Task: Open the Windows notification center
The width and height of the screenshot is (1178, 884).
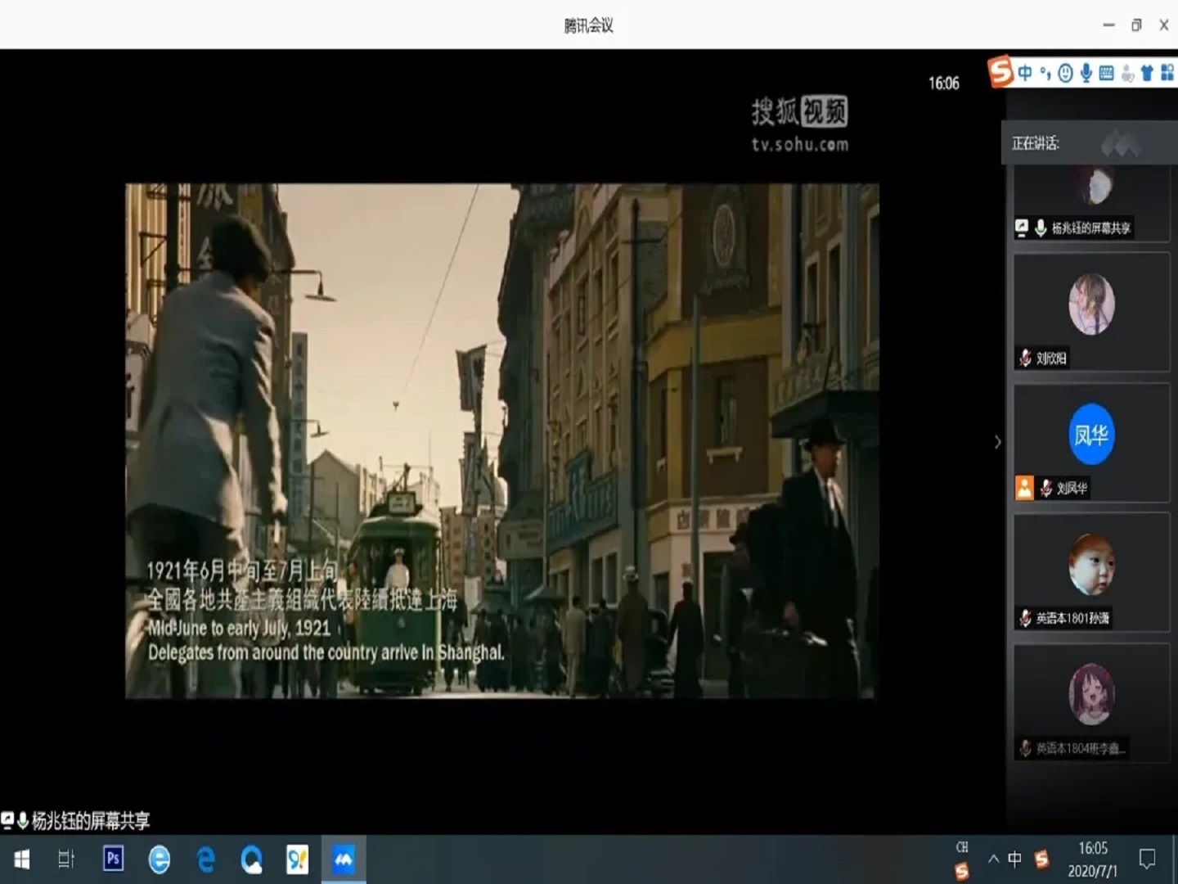Action: pyautogui.click(x=1147, y=859)
